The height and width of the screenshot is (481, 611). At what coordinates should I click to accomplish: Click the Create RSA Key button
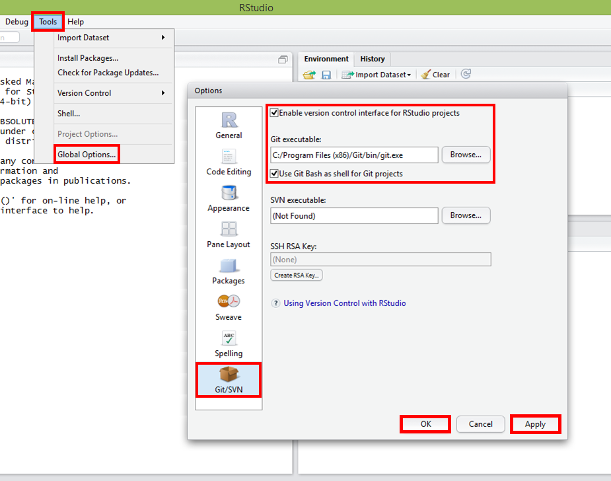296,276
